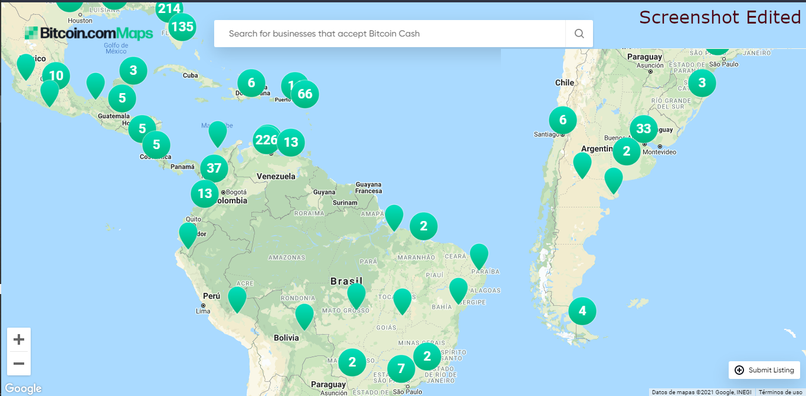Click the search magnifier icon
806x396 pixels.
579,34
